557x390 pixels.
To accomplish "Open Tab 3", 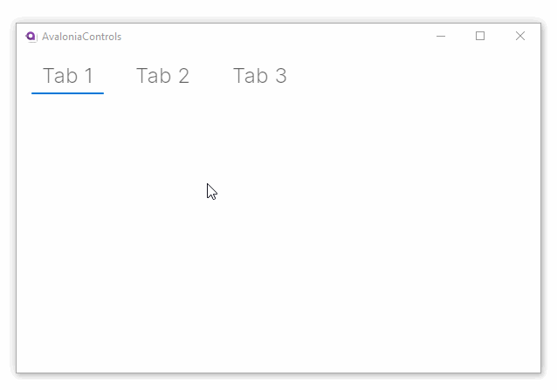I will [259, 76].
